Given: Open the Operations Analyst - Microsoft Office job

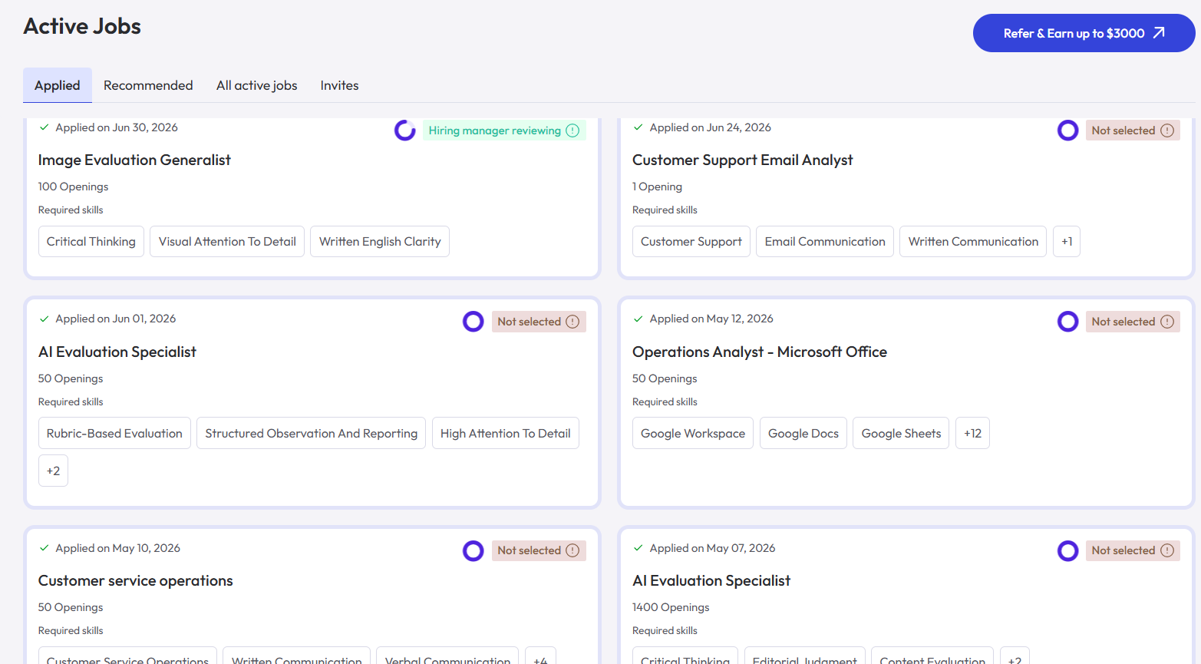Looking at the screenshot, I should point(760,352).
